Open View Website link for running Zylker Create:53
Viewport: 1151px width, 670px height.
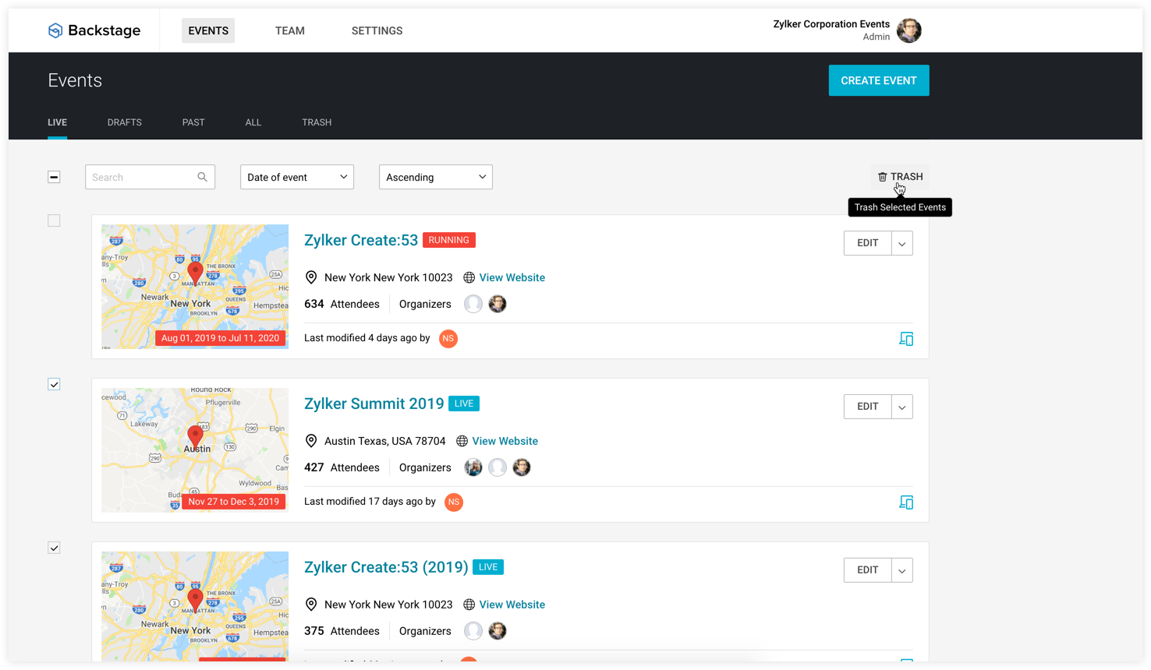pyautogui.click(x=512, y=277)
